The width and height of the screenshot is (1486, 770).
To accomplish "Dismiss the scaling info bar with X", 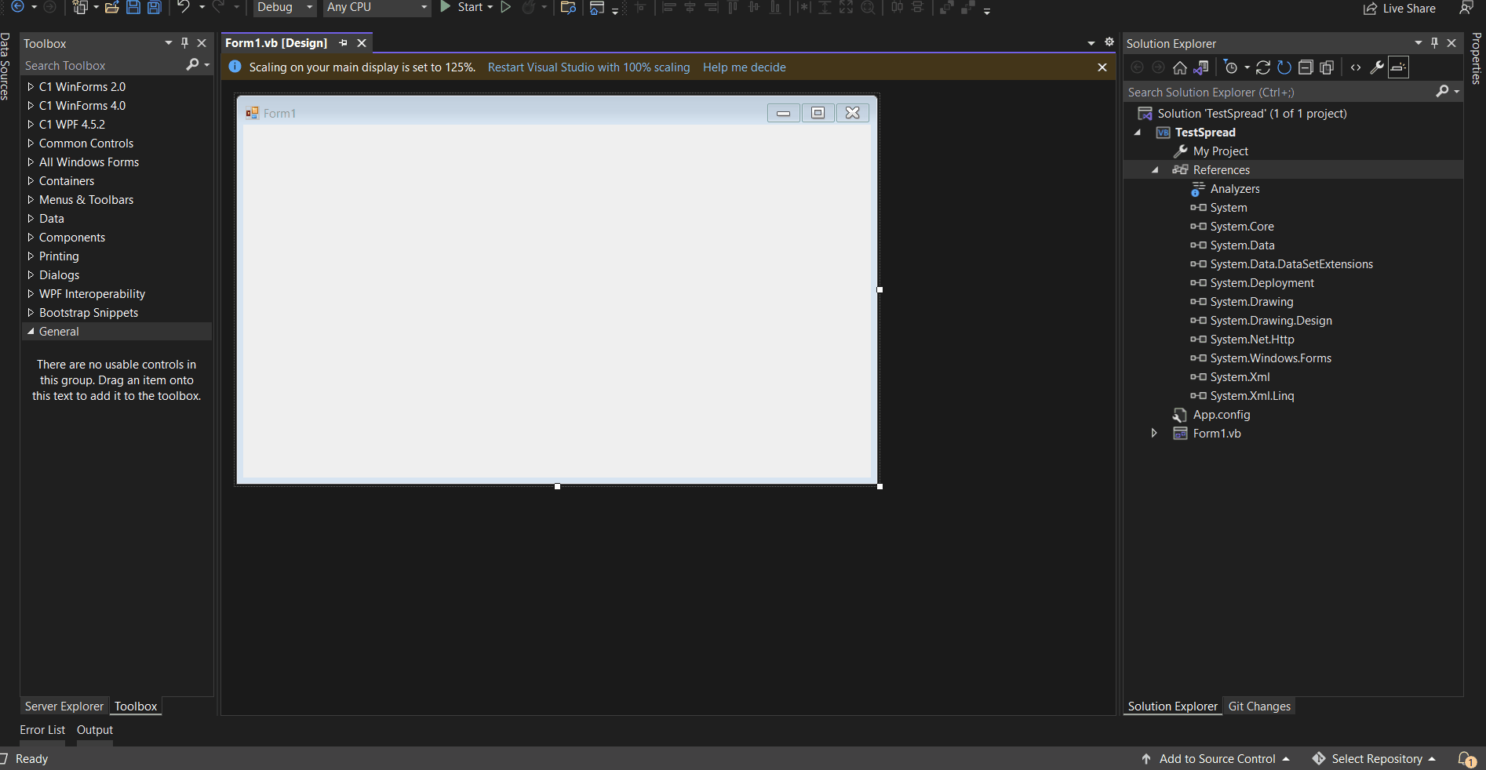I will click(x=1102, y=67).
